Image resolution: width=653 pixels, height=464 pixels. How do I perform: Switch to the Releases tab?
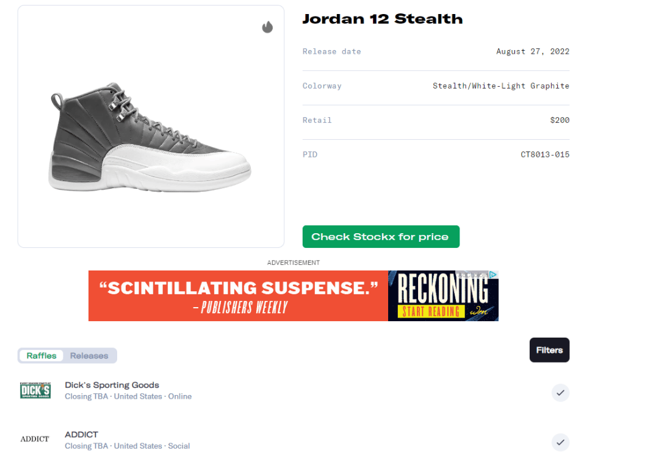[x=89, y=355]
